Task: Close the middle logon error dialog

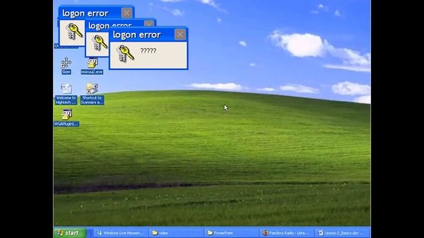Action: (149, 24)
